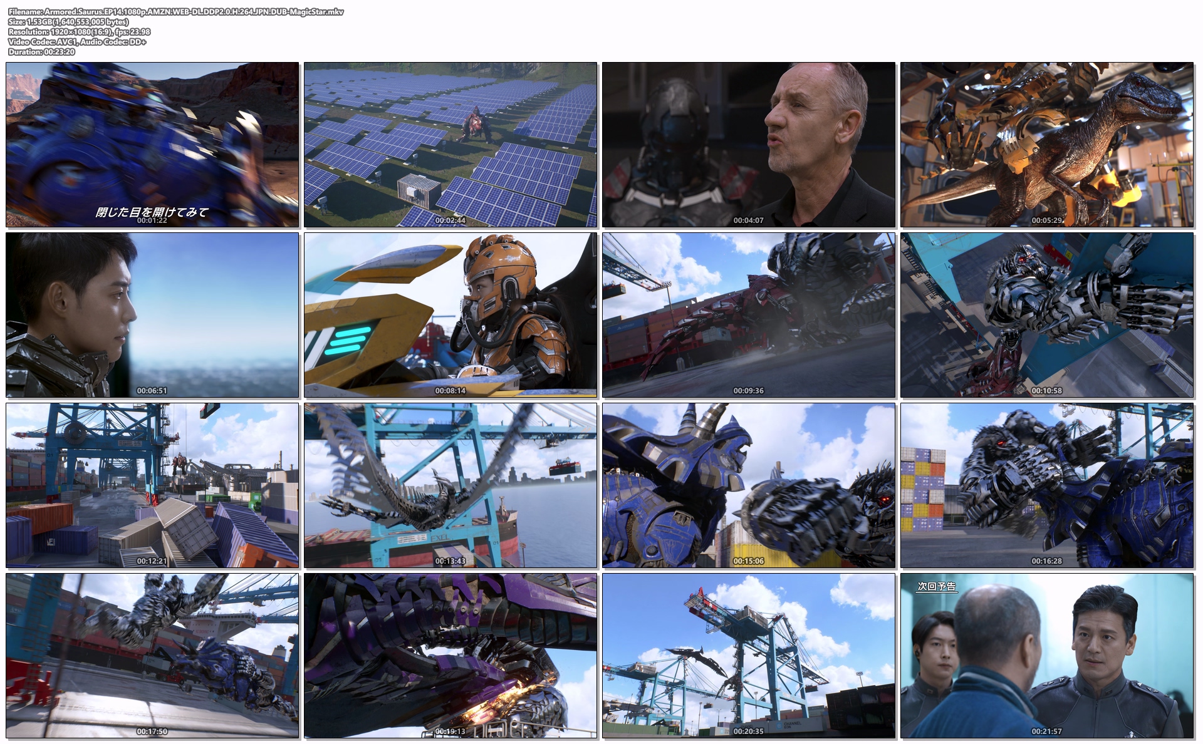Select the thumbnail timestamped 00:10:58

(1047, 315)
